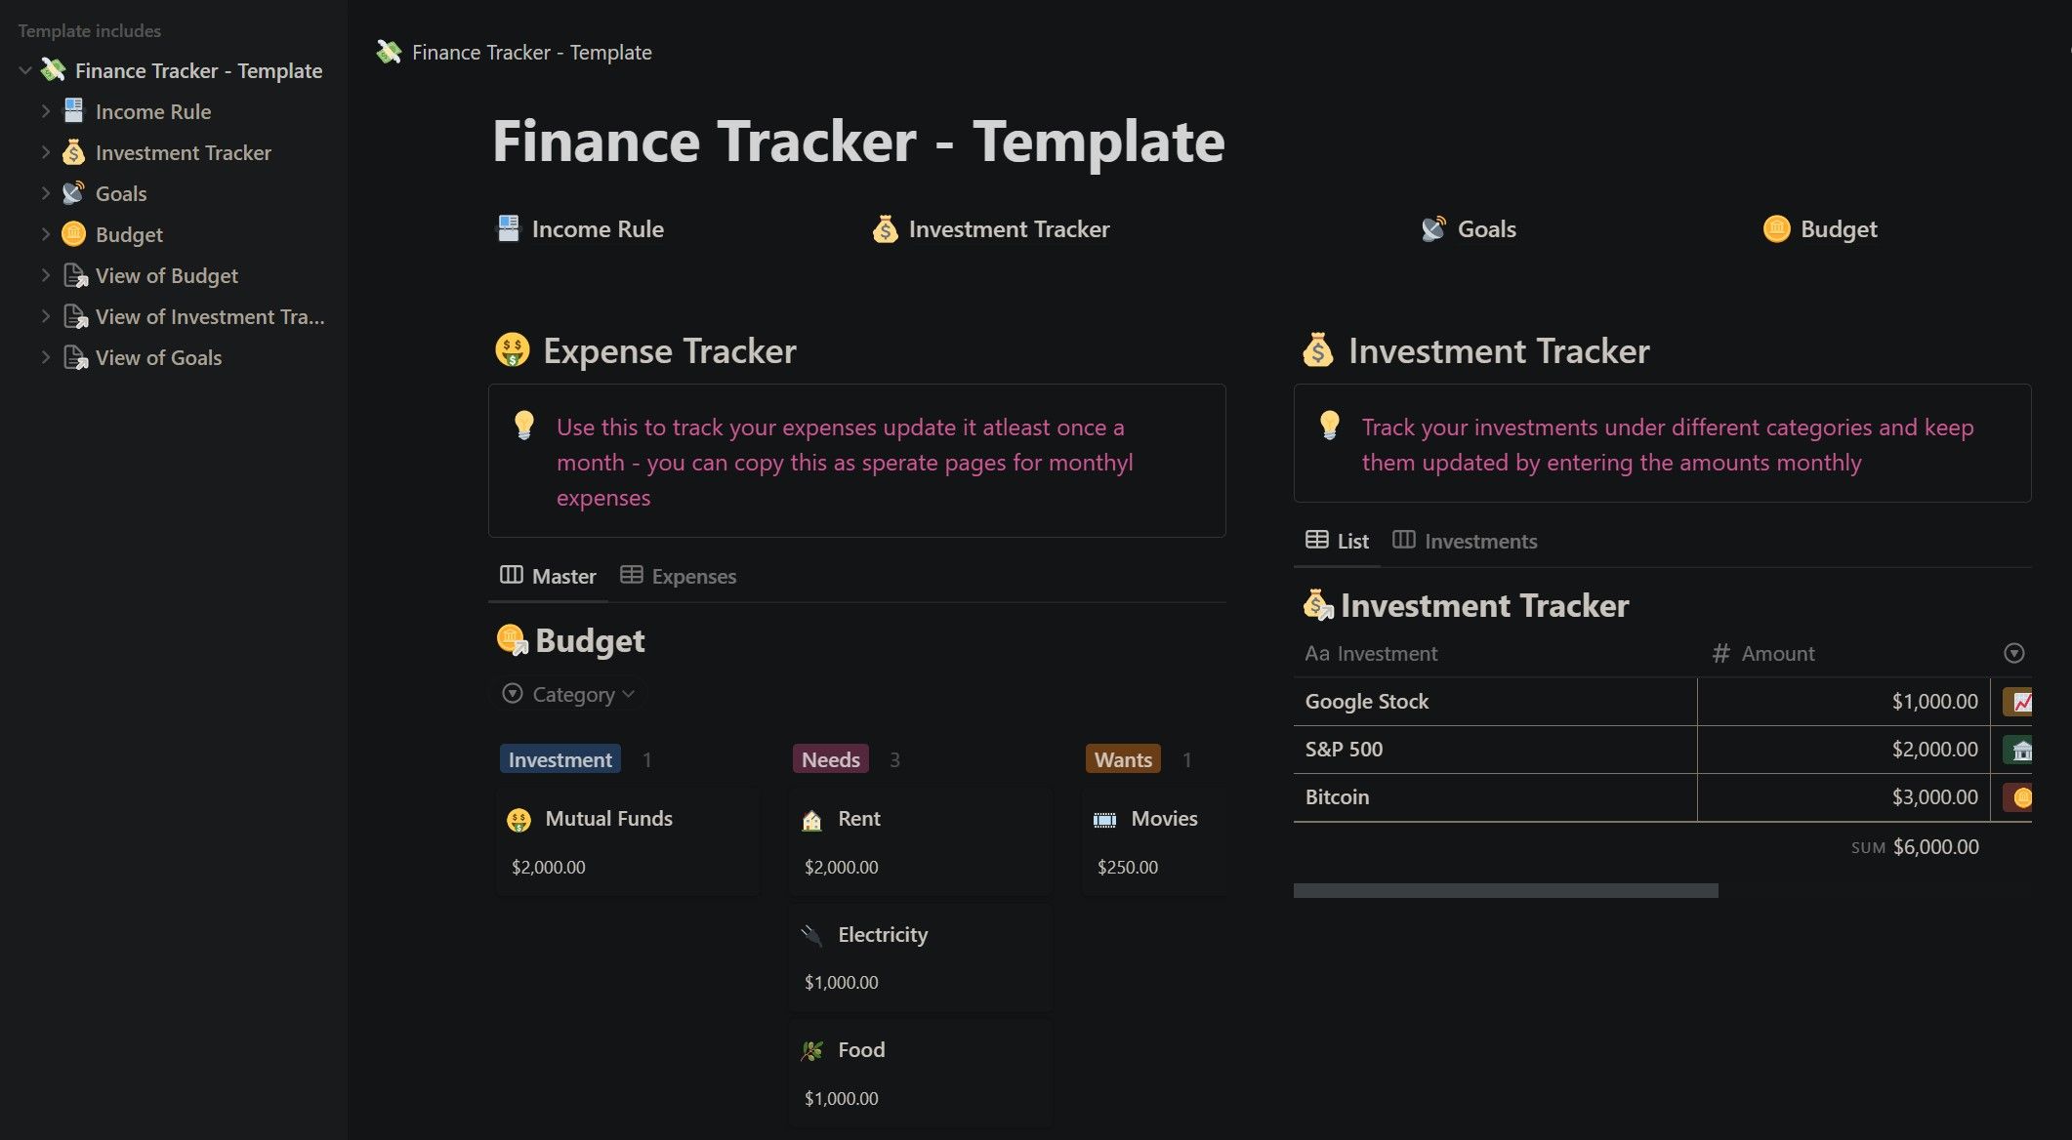The height and width of the screenshot is (1140, 2072).
Task: Click the light bulb icon in Expense Tracker callout
Action: pos(525,426)
